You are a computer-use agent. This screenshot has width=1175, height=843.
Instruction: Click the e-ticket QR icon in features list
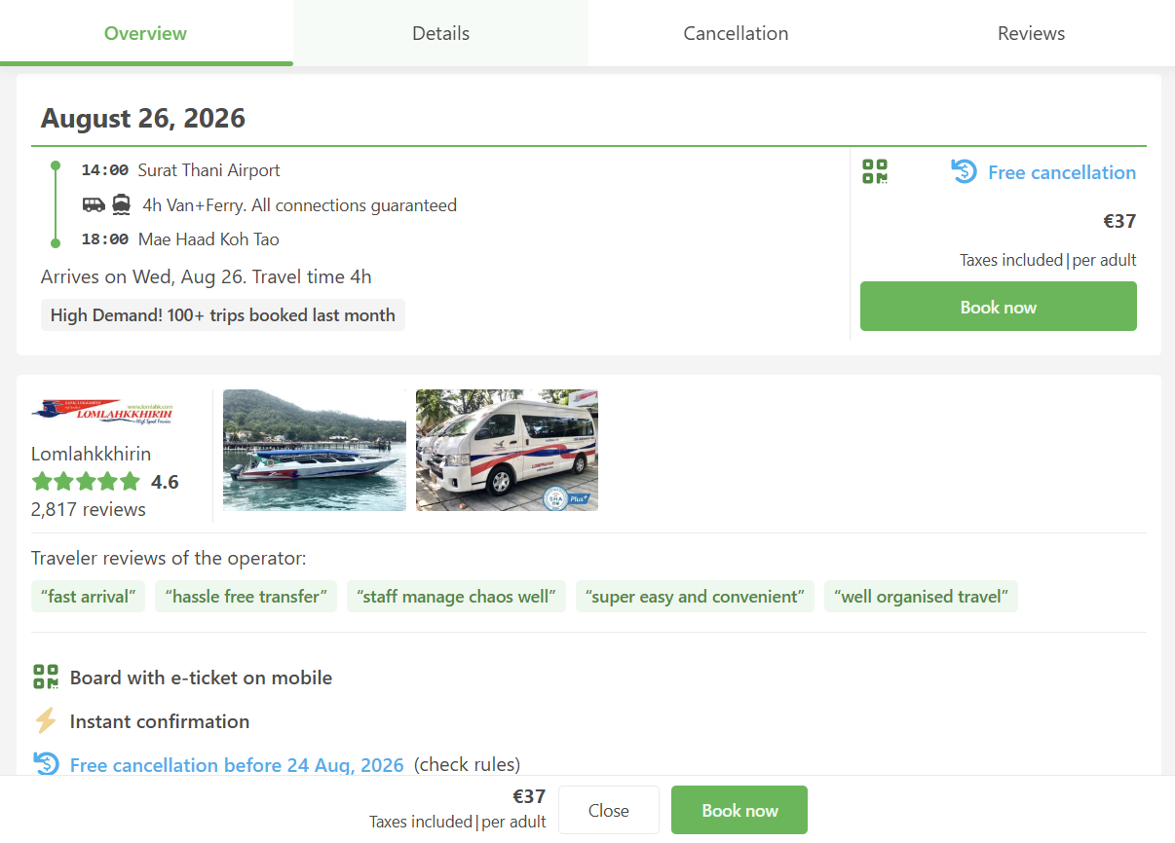pos(46,678)
